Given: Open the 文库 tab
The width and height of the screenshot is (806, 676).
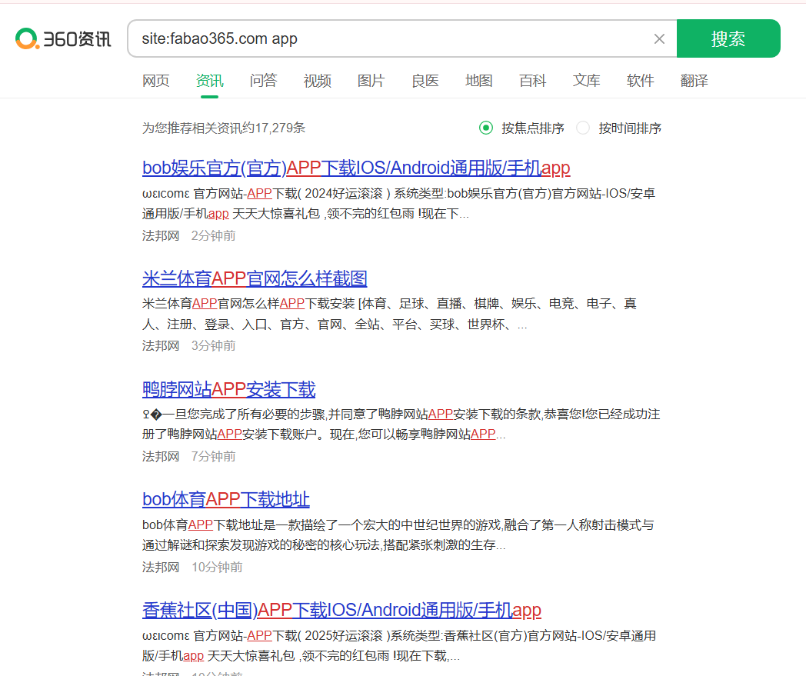Looking at the screenshot, I should [587, 81].
